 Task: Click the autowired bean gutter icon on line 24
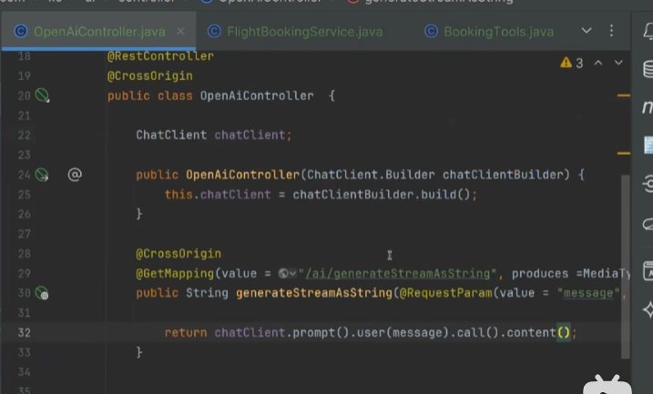[42, 175]
